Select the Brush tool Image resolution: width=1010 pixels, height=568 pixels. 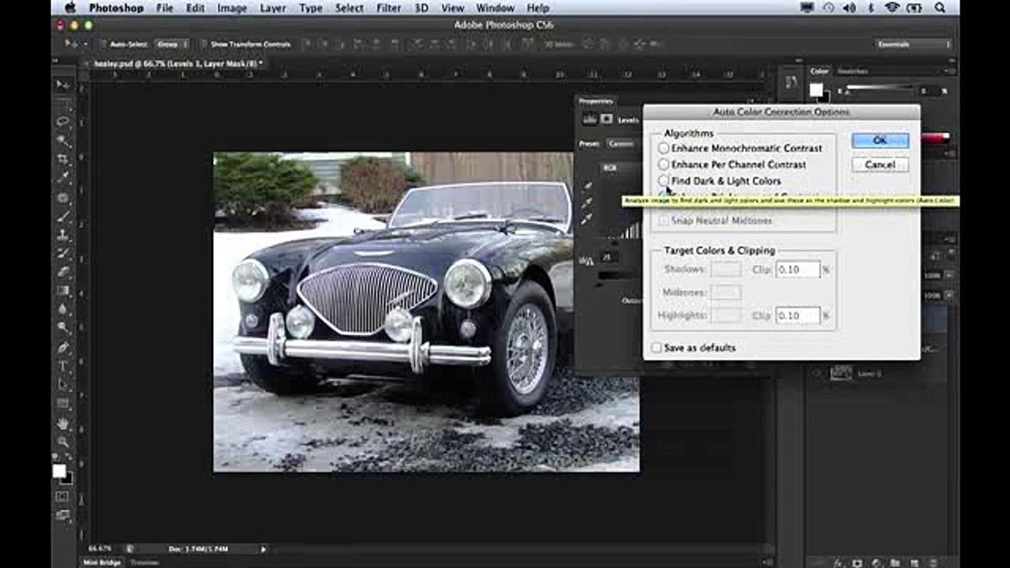pos(62,216)
